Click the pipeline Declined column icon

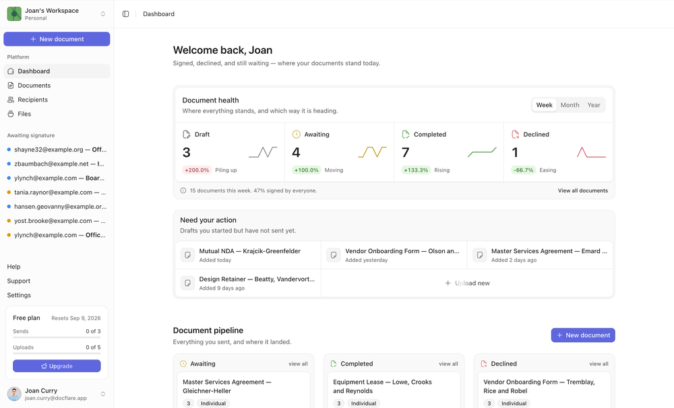point(483,364)
